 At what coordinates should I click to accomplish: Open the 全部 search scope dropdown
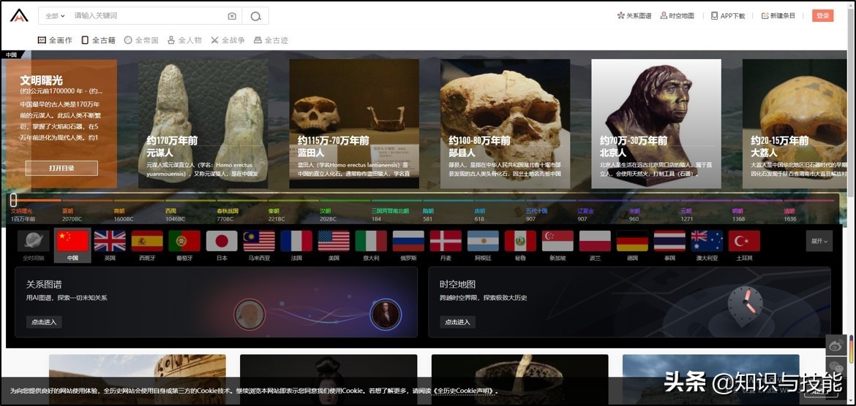55,16
